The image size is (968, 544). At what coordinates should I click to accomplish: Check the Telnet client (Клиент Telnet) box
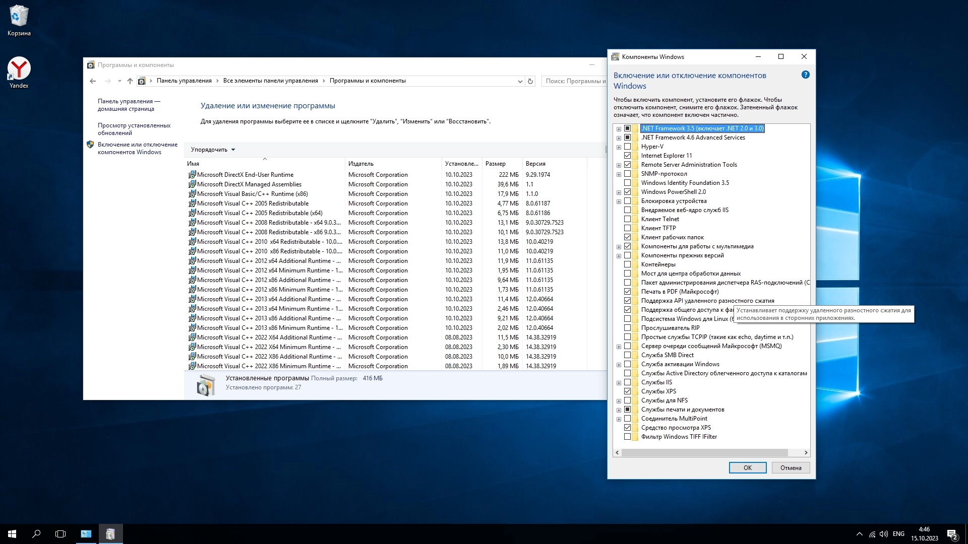627,219
